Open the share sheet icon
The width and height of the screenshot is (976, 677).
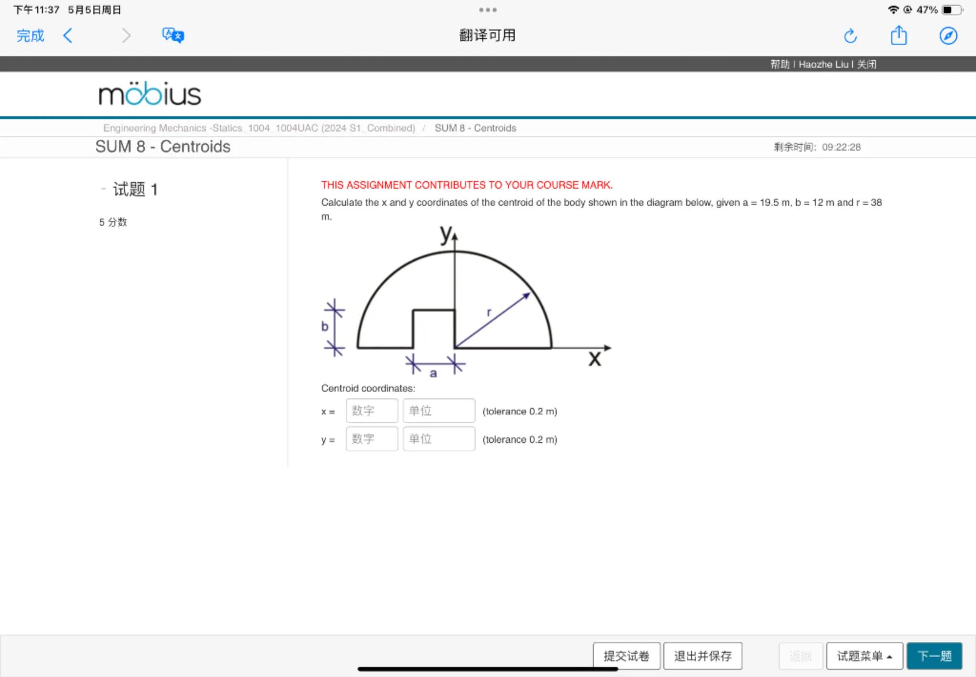coord(899,36)
